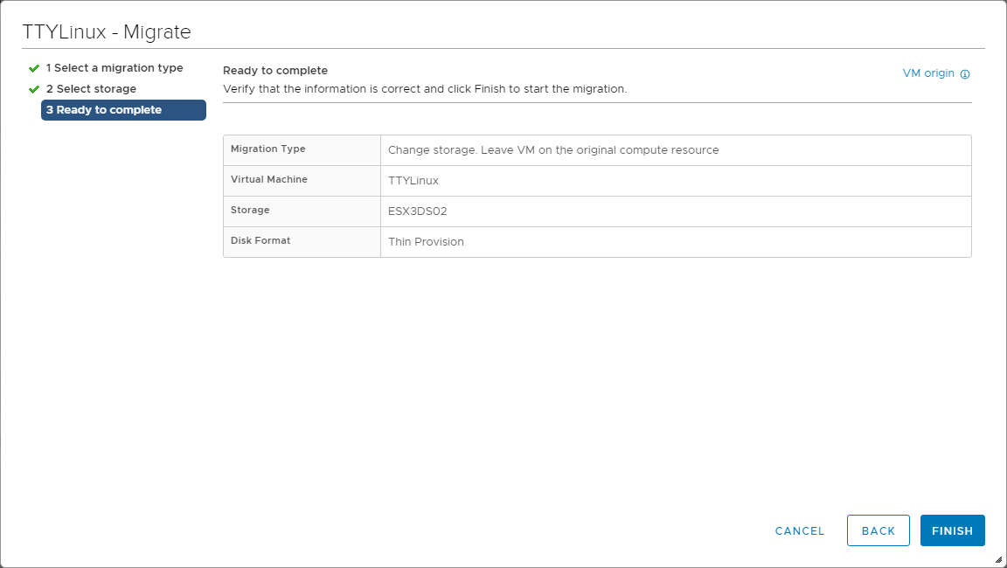Click the Ready to complete heading
The image size is (1007, 568).
(x=275, y=71)
